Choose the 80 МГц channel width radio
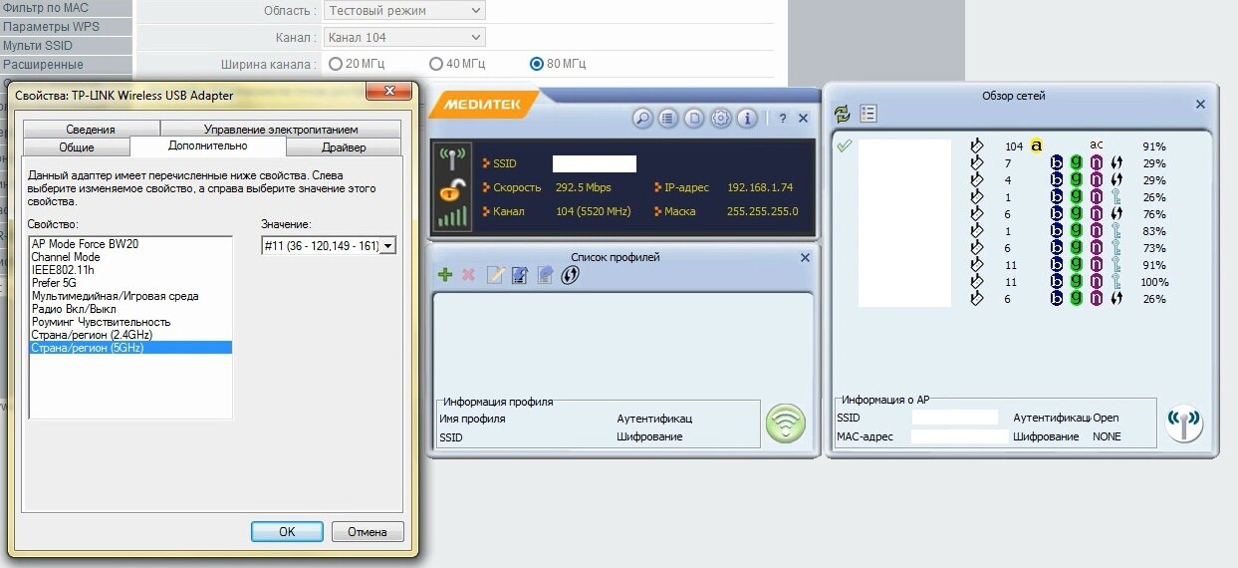The width and height of the screenshot is (1238, 568). [537, 64]
